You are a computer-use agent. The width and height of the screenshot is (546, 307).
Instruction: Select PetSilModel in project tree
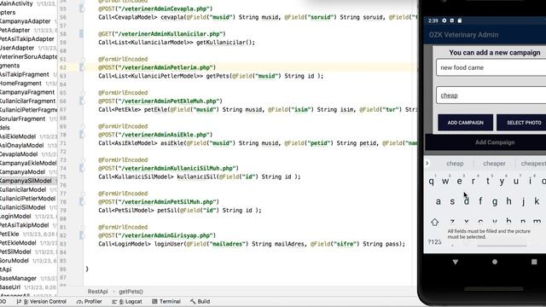coord(15,252)
